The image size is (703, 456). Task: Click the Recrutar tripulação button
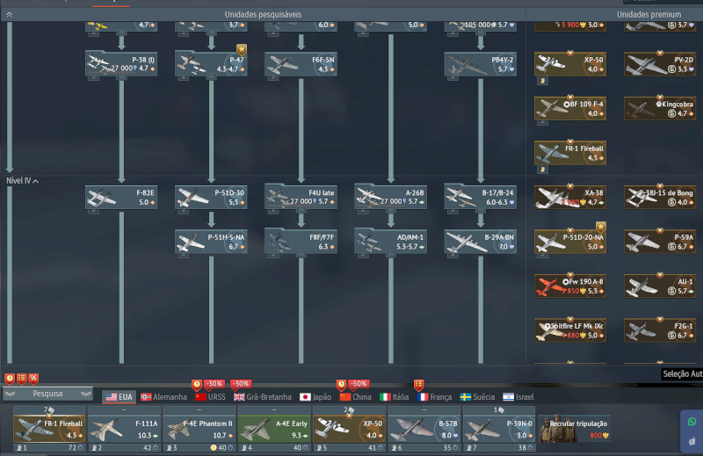coord(575,429)
